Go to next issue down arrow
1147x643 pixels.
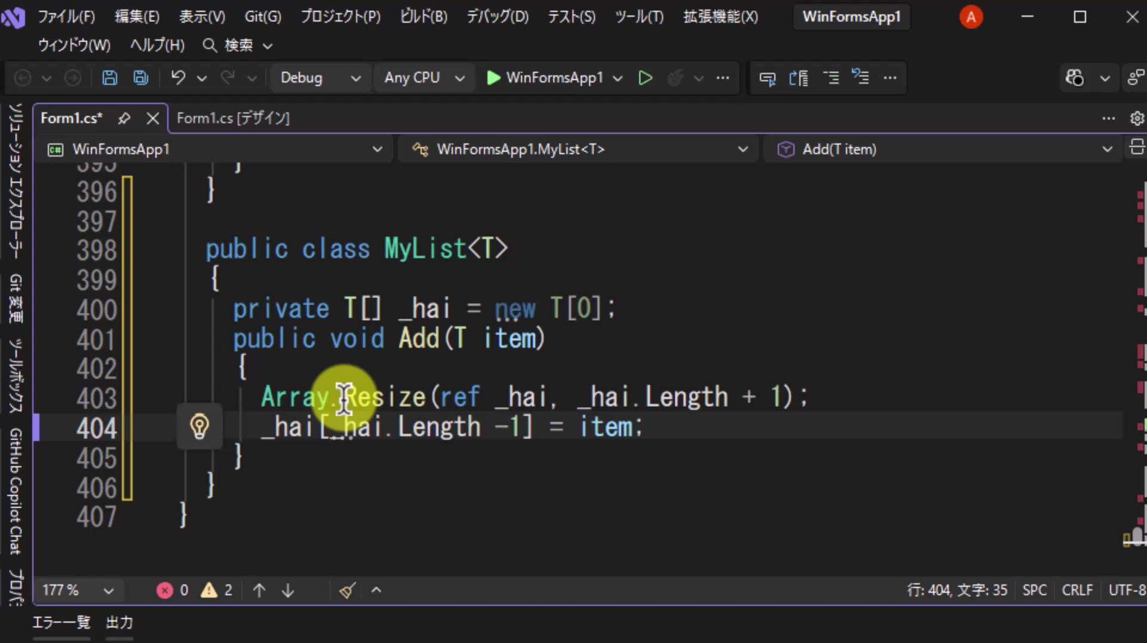288,590
